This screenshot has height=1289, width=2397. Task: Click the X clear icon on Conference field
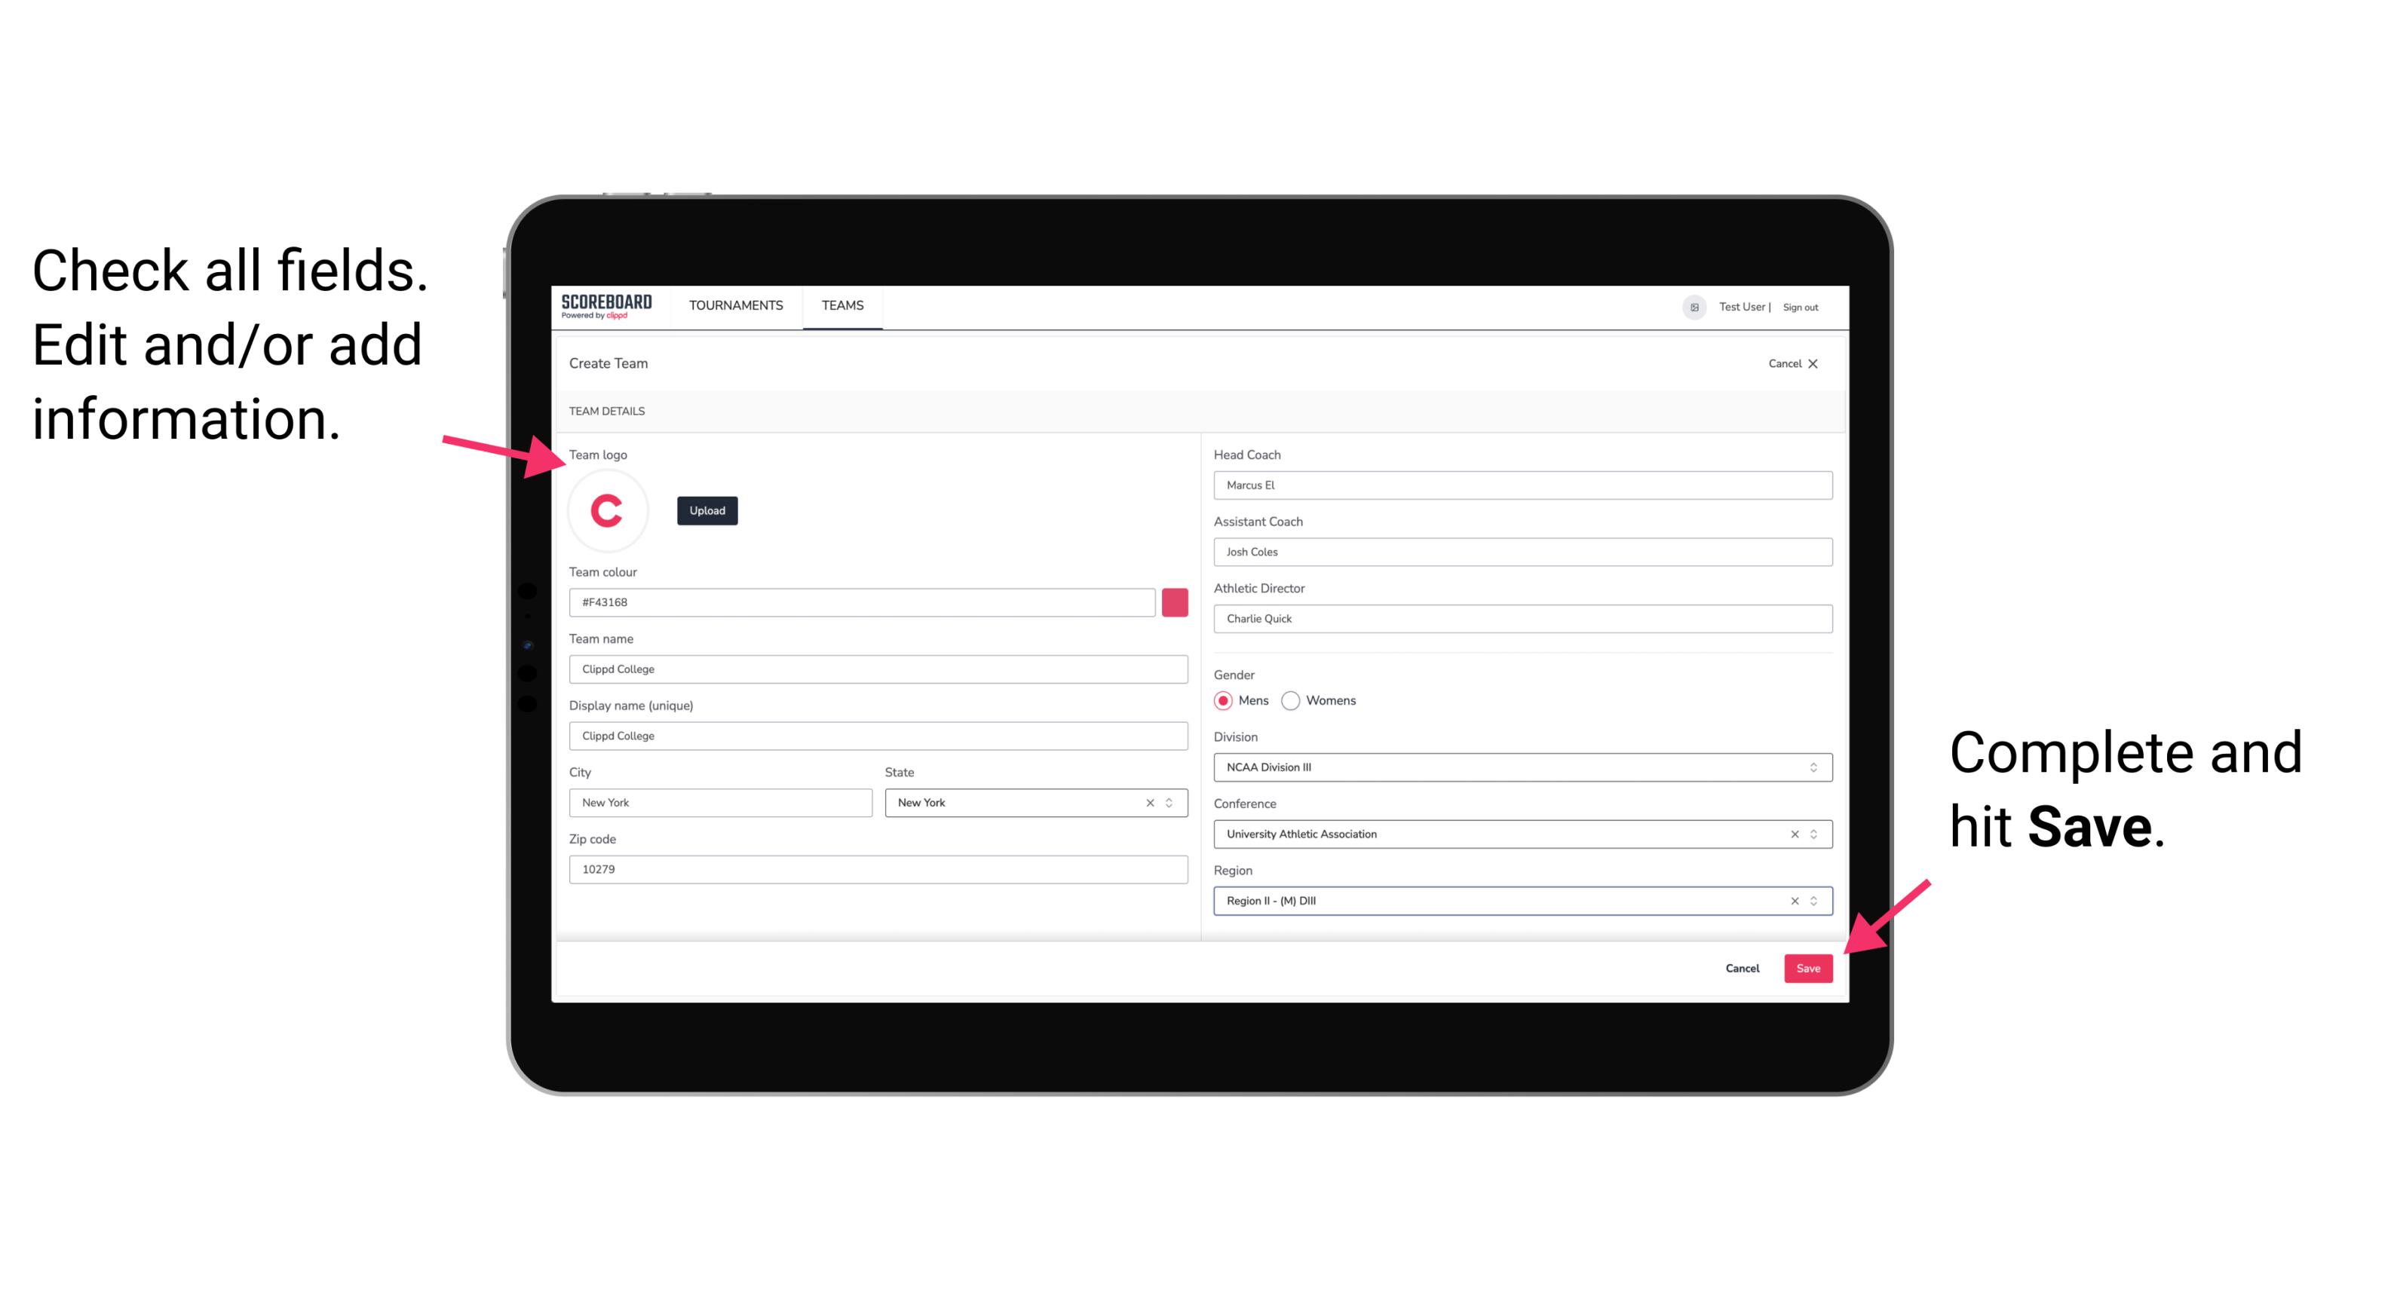[x=1789, y=834]
